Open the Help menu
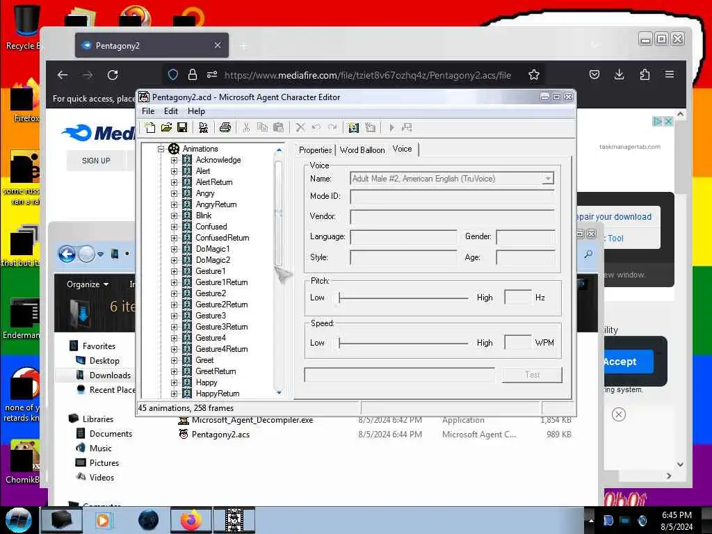The width and height of the screenshot is (712, 534). pos(196,111)
